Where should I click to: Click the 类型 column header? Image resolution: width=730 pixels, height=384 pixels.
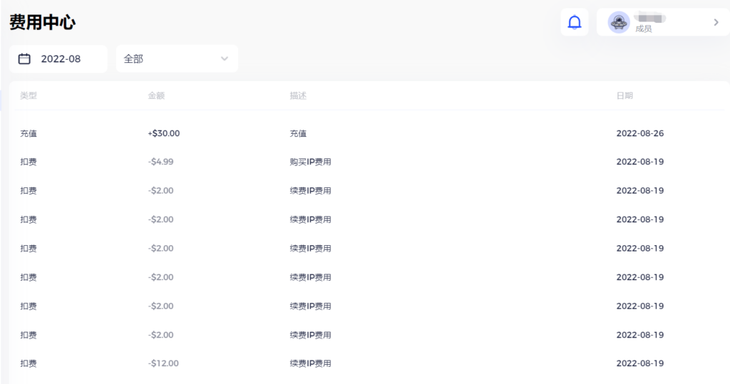(x=29, y=95)
